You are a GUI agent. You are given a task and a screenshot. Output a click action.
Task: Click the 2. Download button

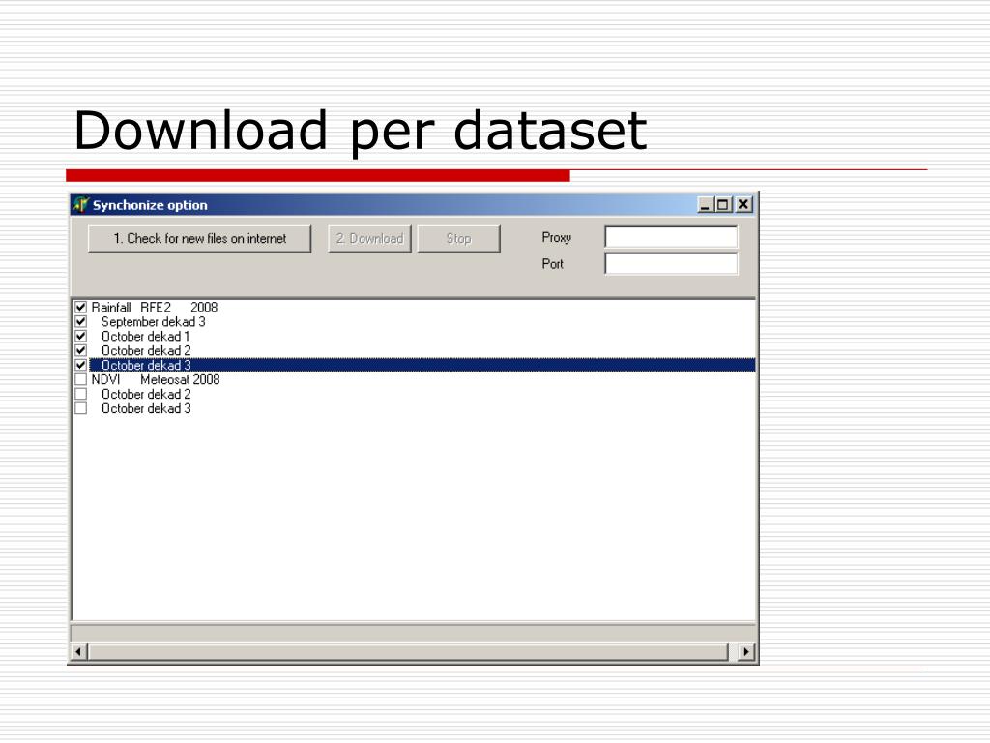[x=369, y=239]
